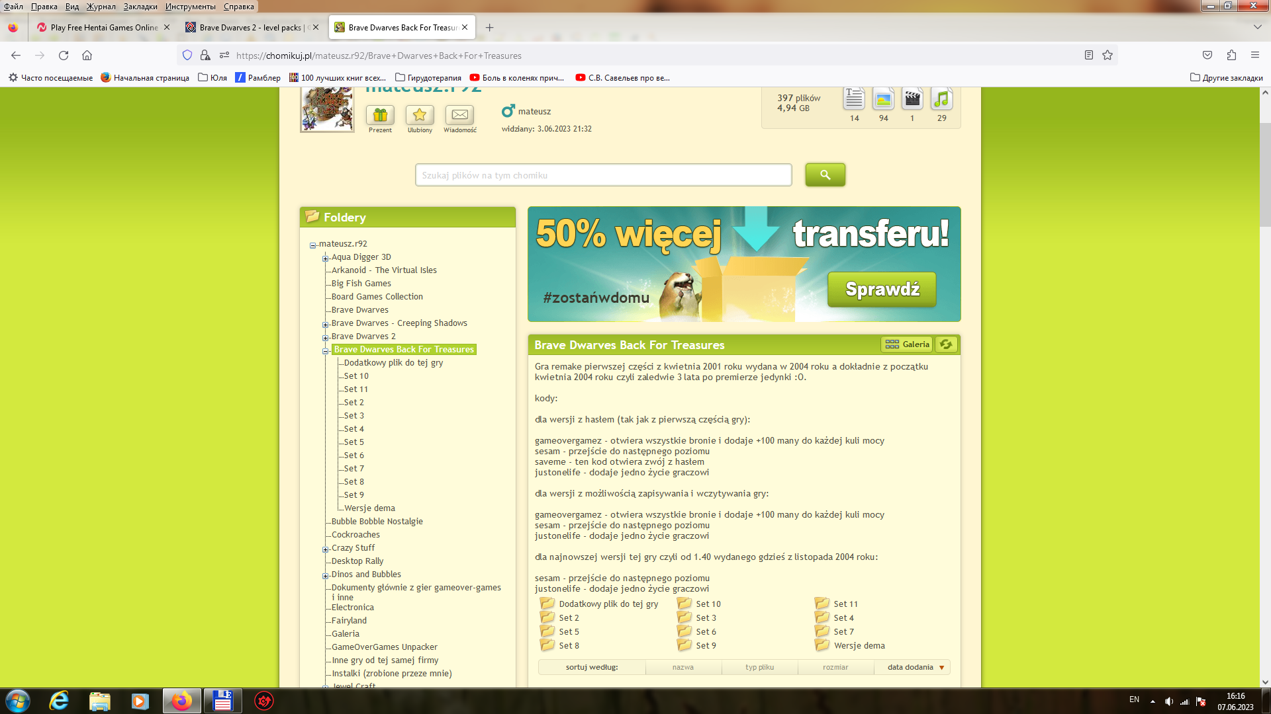This screenshot has width=1271, height=714.
Task: Sort files by rozmiar
Action: (835, 667)
